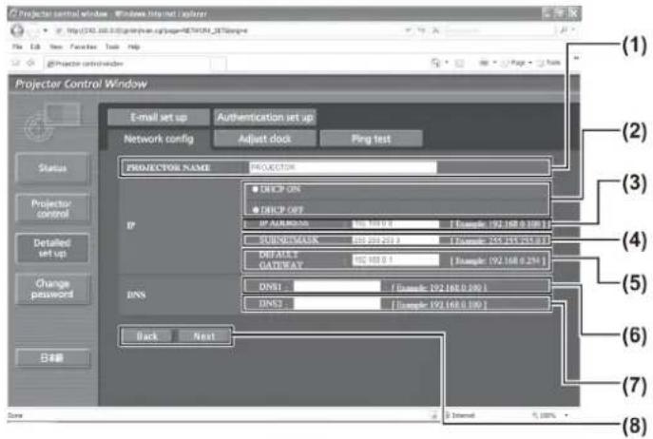The width and height of the screenshot is (653, 439).
Task: Open the Tools menu in menu bar
Action: click(112, 47)
